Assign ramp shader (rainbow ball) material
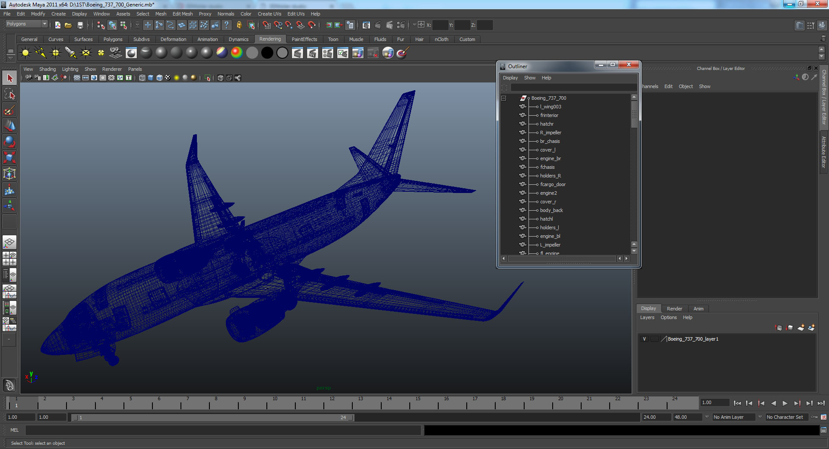Screen dimensions: 829x449 [x=237, y=53]
